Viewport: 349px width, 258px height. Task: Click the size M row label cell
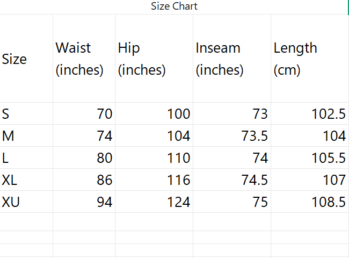coord(26,136)
